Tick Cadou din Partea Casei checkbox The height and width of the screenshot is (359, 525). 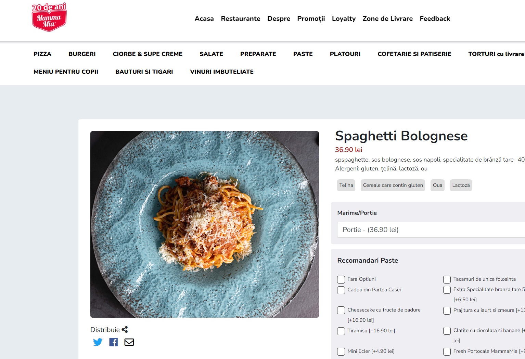click(341, 290)
